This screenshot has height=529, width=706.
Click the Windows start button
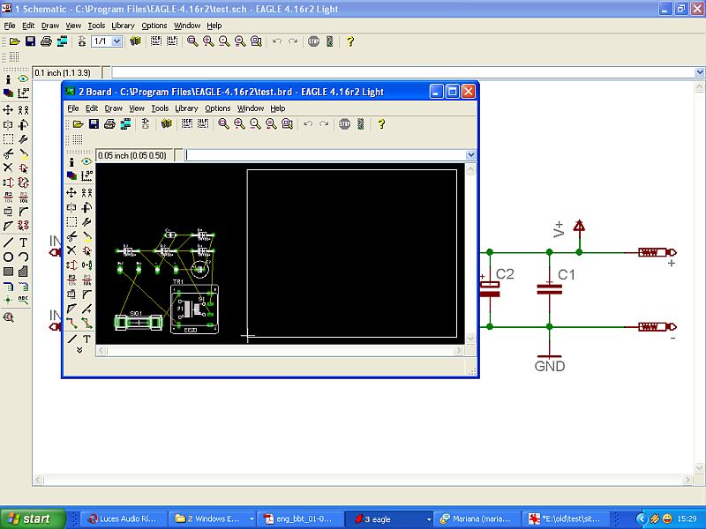pos(32,518)
